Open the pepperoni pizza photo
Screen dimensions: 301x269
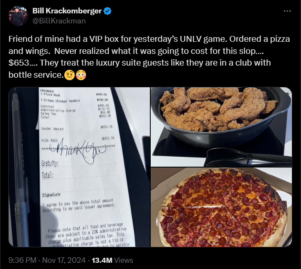(x=221, y=207)
